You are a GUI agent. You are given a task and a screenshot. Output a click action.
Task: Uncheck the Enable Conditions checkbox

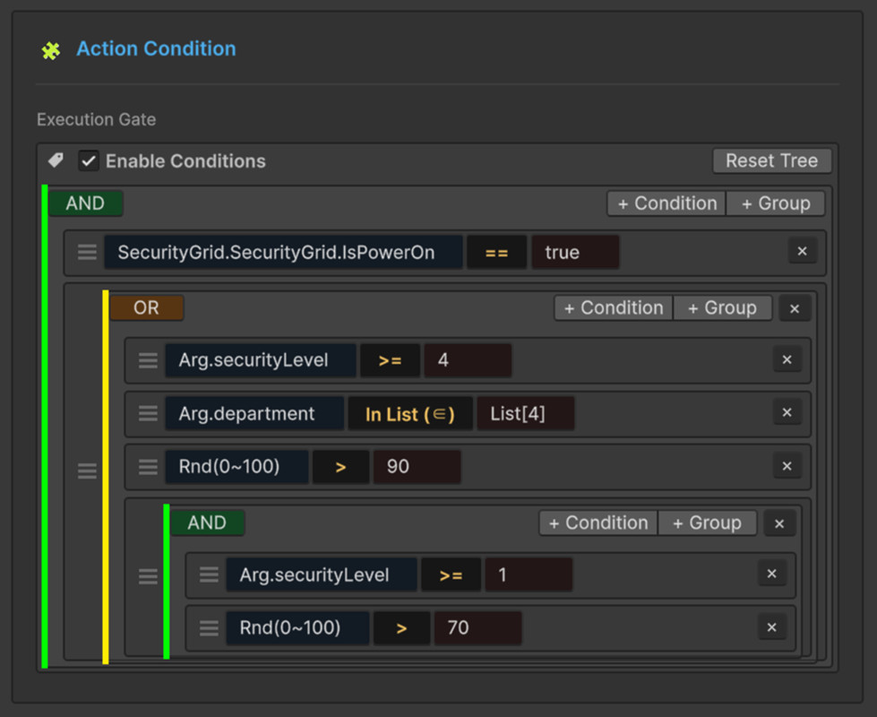pyautogui.click(x=88, y=161)
